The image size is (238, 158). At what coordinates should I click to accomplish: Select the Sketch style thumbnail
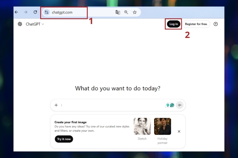point(142,126)
